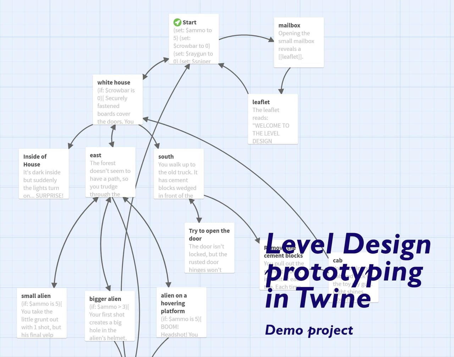Click 'SURPRISE!' text in Inside of House

(x=50, y=196)
